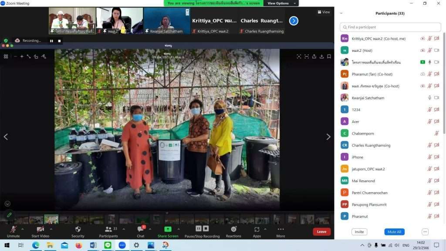
Task: Open the View layout menu
Action: coord(324,12)
